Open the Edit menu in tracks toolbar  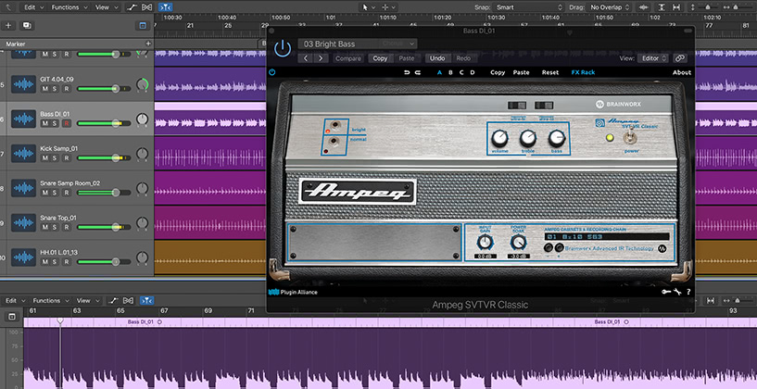pos(33,7)
